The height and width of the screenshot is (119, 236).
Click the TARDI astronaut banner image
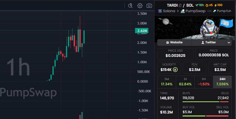[x=194, y=28]
